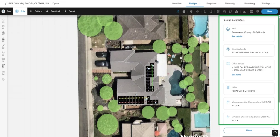
Task: Toggle the eye visibility icon in toolbar
Action: 197,11
